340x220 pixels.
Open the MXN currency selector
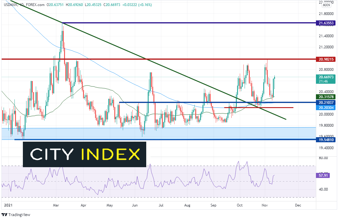click(x=326, y=5)
